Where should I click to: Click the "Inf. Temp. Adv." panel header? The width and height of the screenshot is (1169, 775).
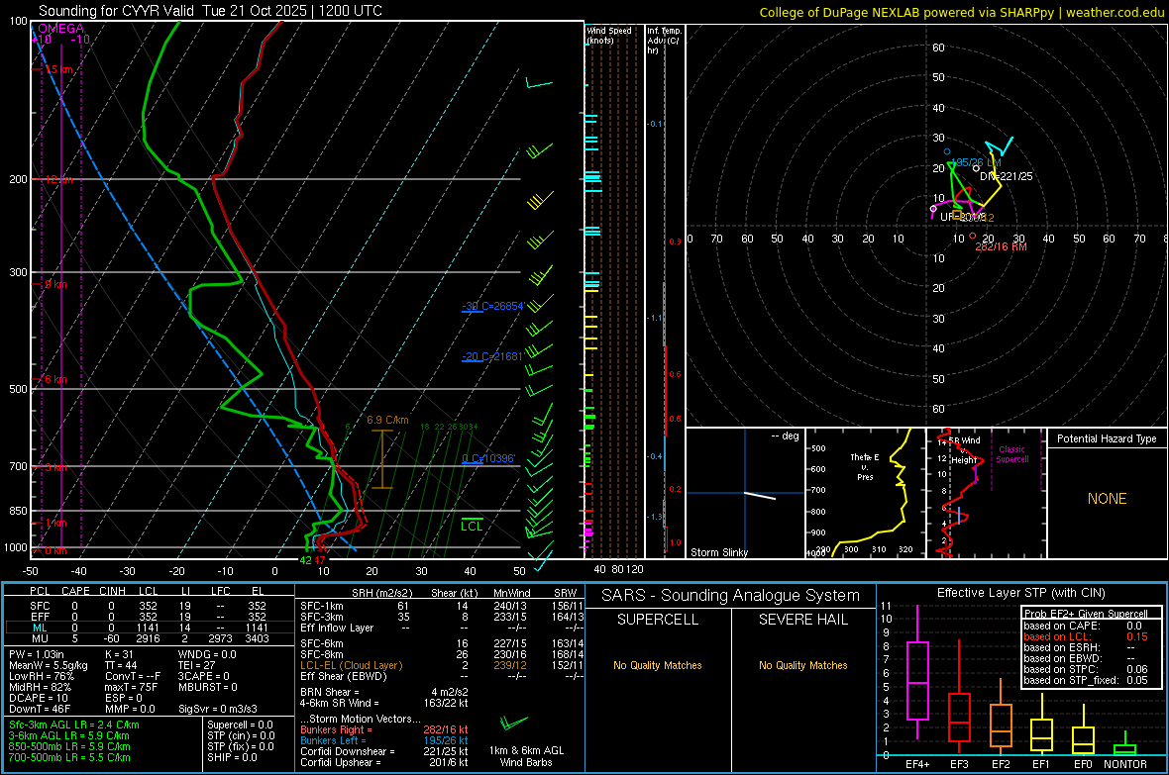point(664,41)
